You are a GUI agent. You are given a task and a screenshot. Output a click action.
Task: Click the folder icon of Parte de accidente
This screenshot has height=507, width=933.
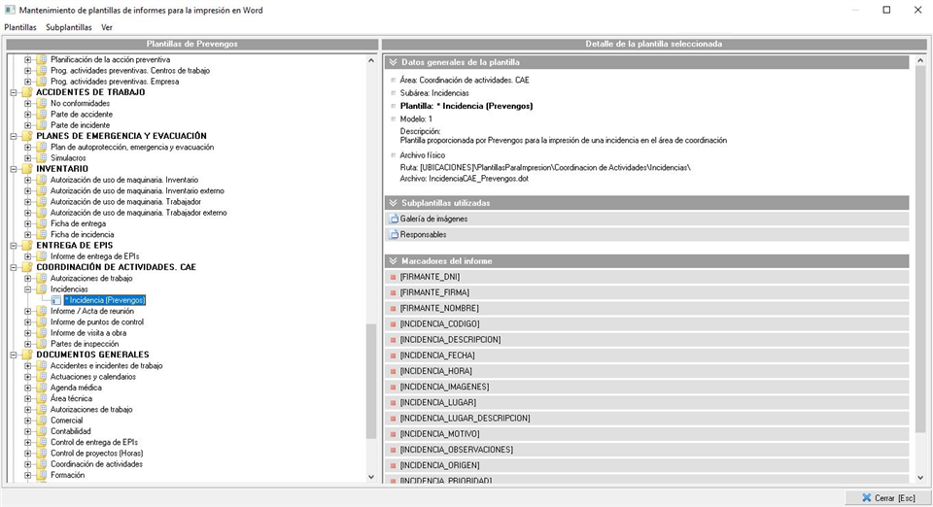[x=41, y=115]
